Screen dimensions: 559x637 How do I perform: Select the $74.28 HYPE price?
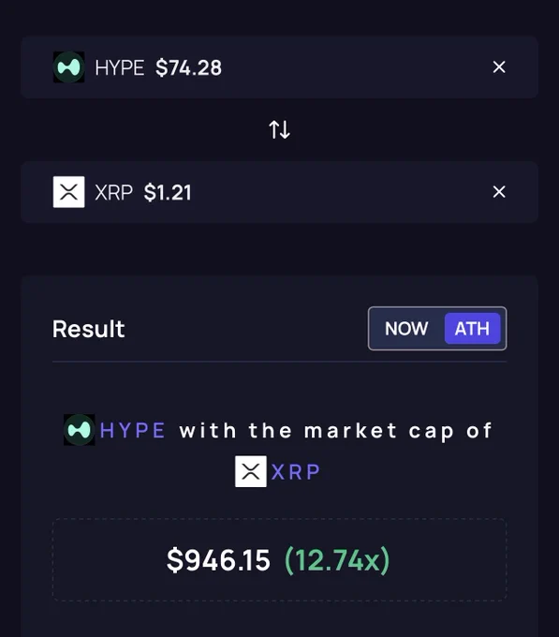(x=189, y=67)
